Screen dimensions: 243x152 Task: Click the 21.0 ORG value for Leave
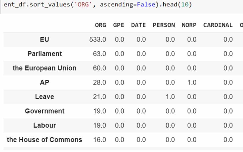click(x=99, y=97)
